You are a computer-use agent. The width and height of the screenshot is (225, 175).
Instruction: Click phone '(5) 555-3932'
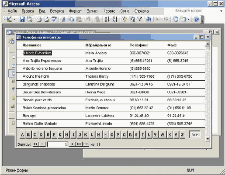click(140, 69)
